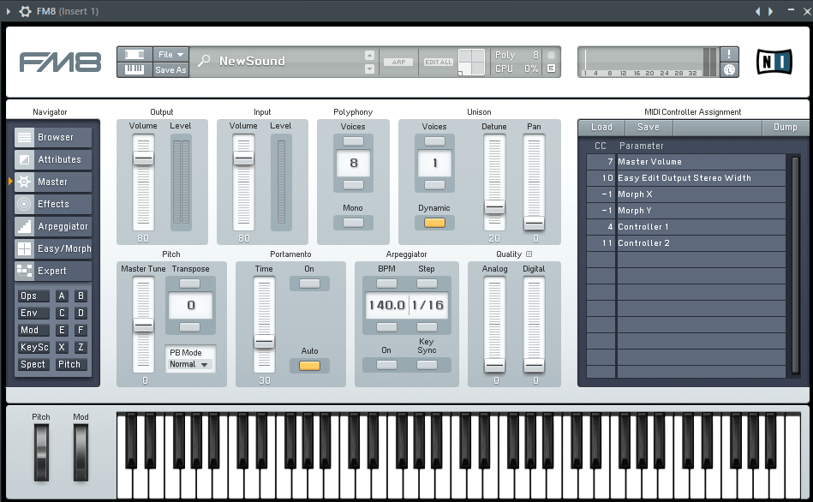
Task: Select the Master Volume CC 7 row
Action: pyautogui.click(x=686, y=162)
